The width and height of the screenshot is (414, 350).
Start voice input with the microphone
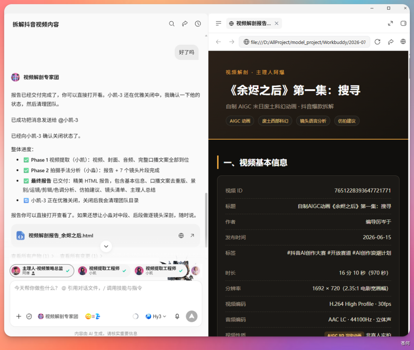coord(177,316)
